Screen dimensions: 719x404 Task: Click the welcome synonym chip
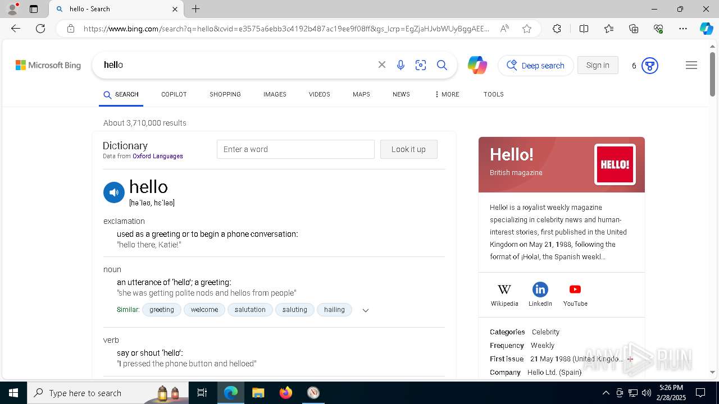(x=204, y=310)
